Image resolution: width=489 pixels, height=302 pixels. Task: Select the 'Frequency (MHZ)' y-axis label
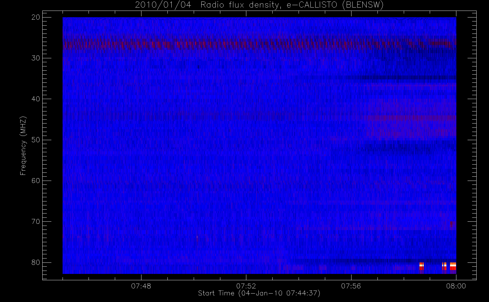(23, 146)
